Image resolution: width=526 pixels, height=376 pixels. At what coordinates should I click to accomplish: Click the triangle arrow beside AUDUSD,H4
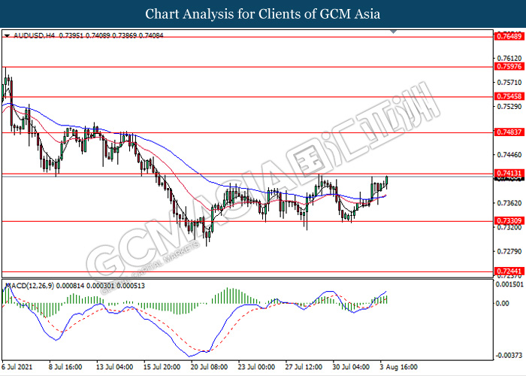pyautogui.click(x=8, y=35)
